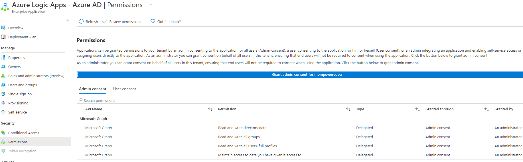Screen dimensions: 523x162
Task: Click the Roles and administrators icon
Action: [x=3, y=76]
